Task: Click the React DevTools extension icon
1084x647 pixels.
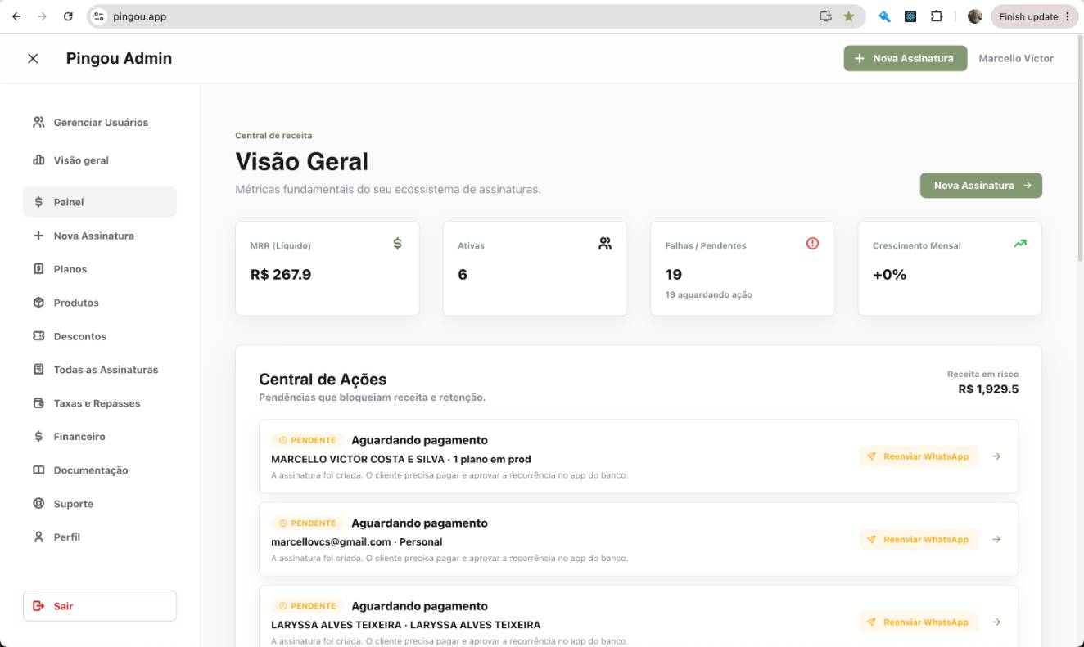Action: coord(910,16)
